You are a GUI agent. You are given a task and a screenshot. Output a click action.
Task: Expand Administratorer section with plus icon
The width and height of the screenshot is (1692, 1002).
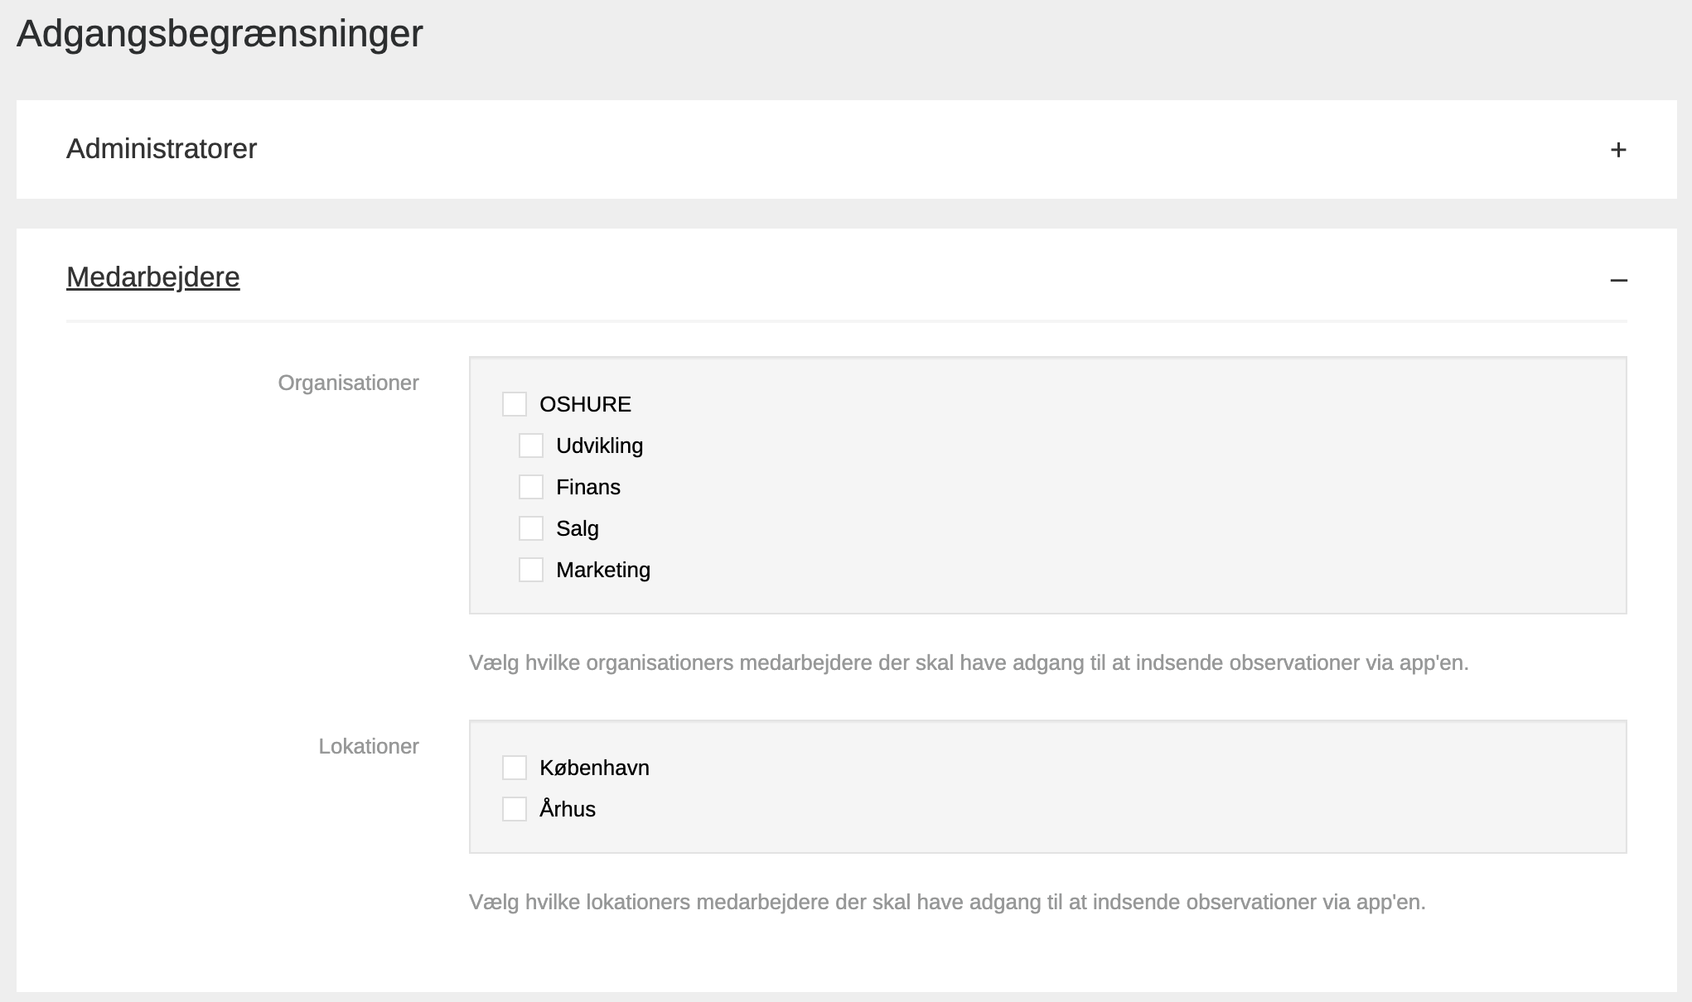(1617, 150)
